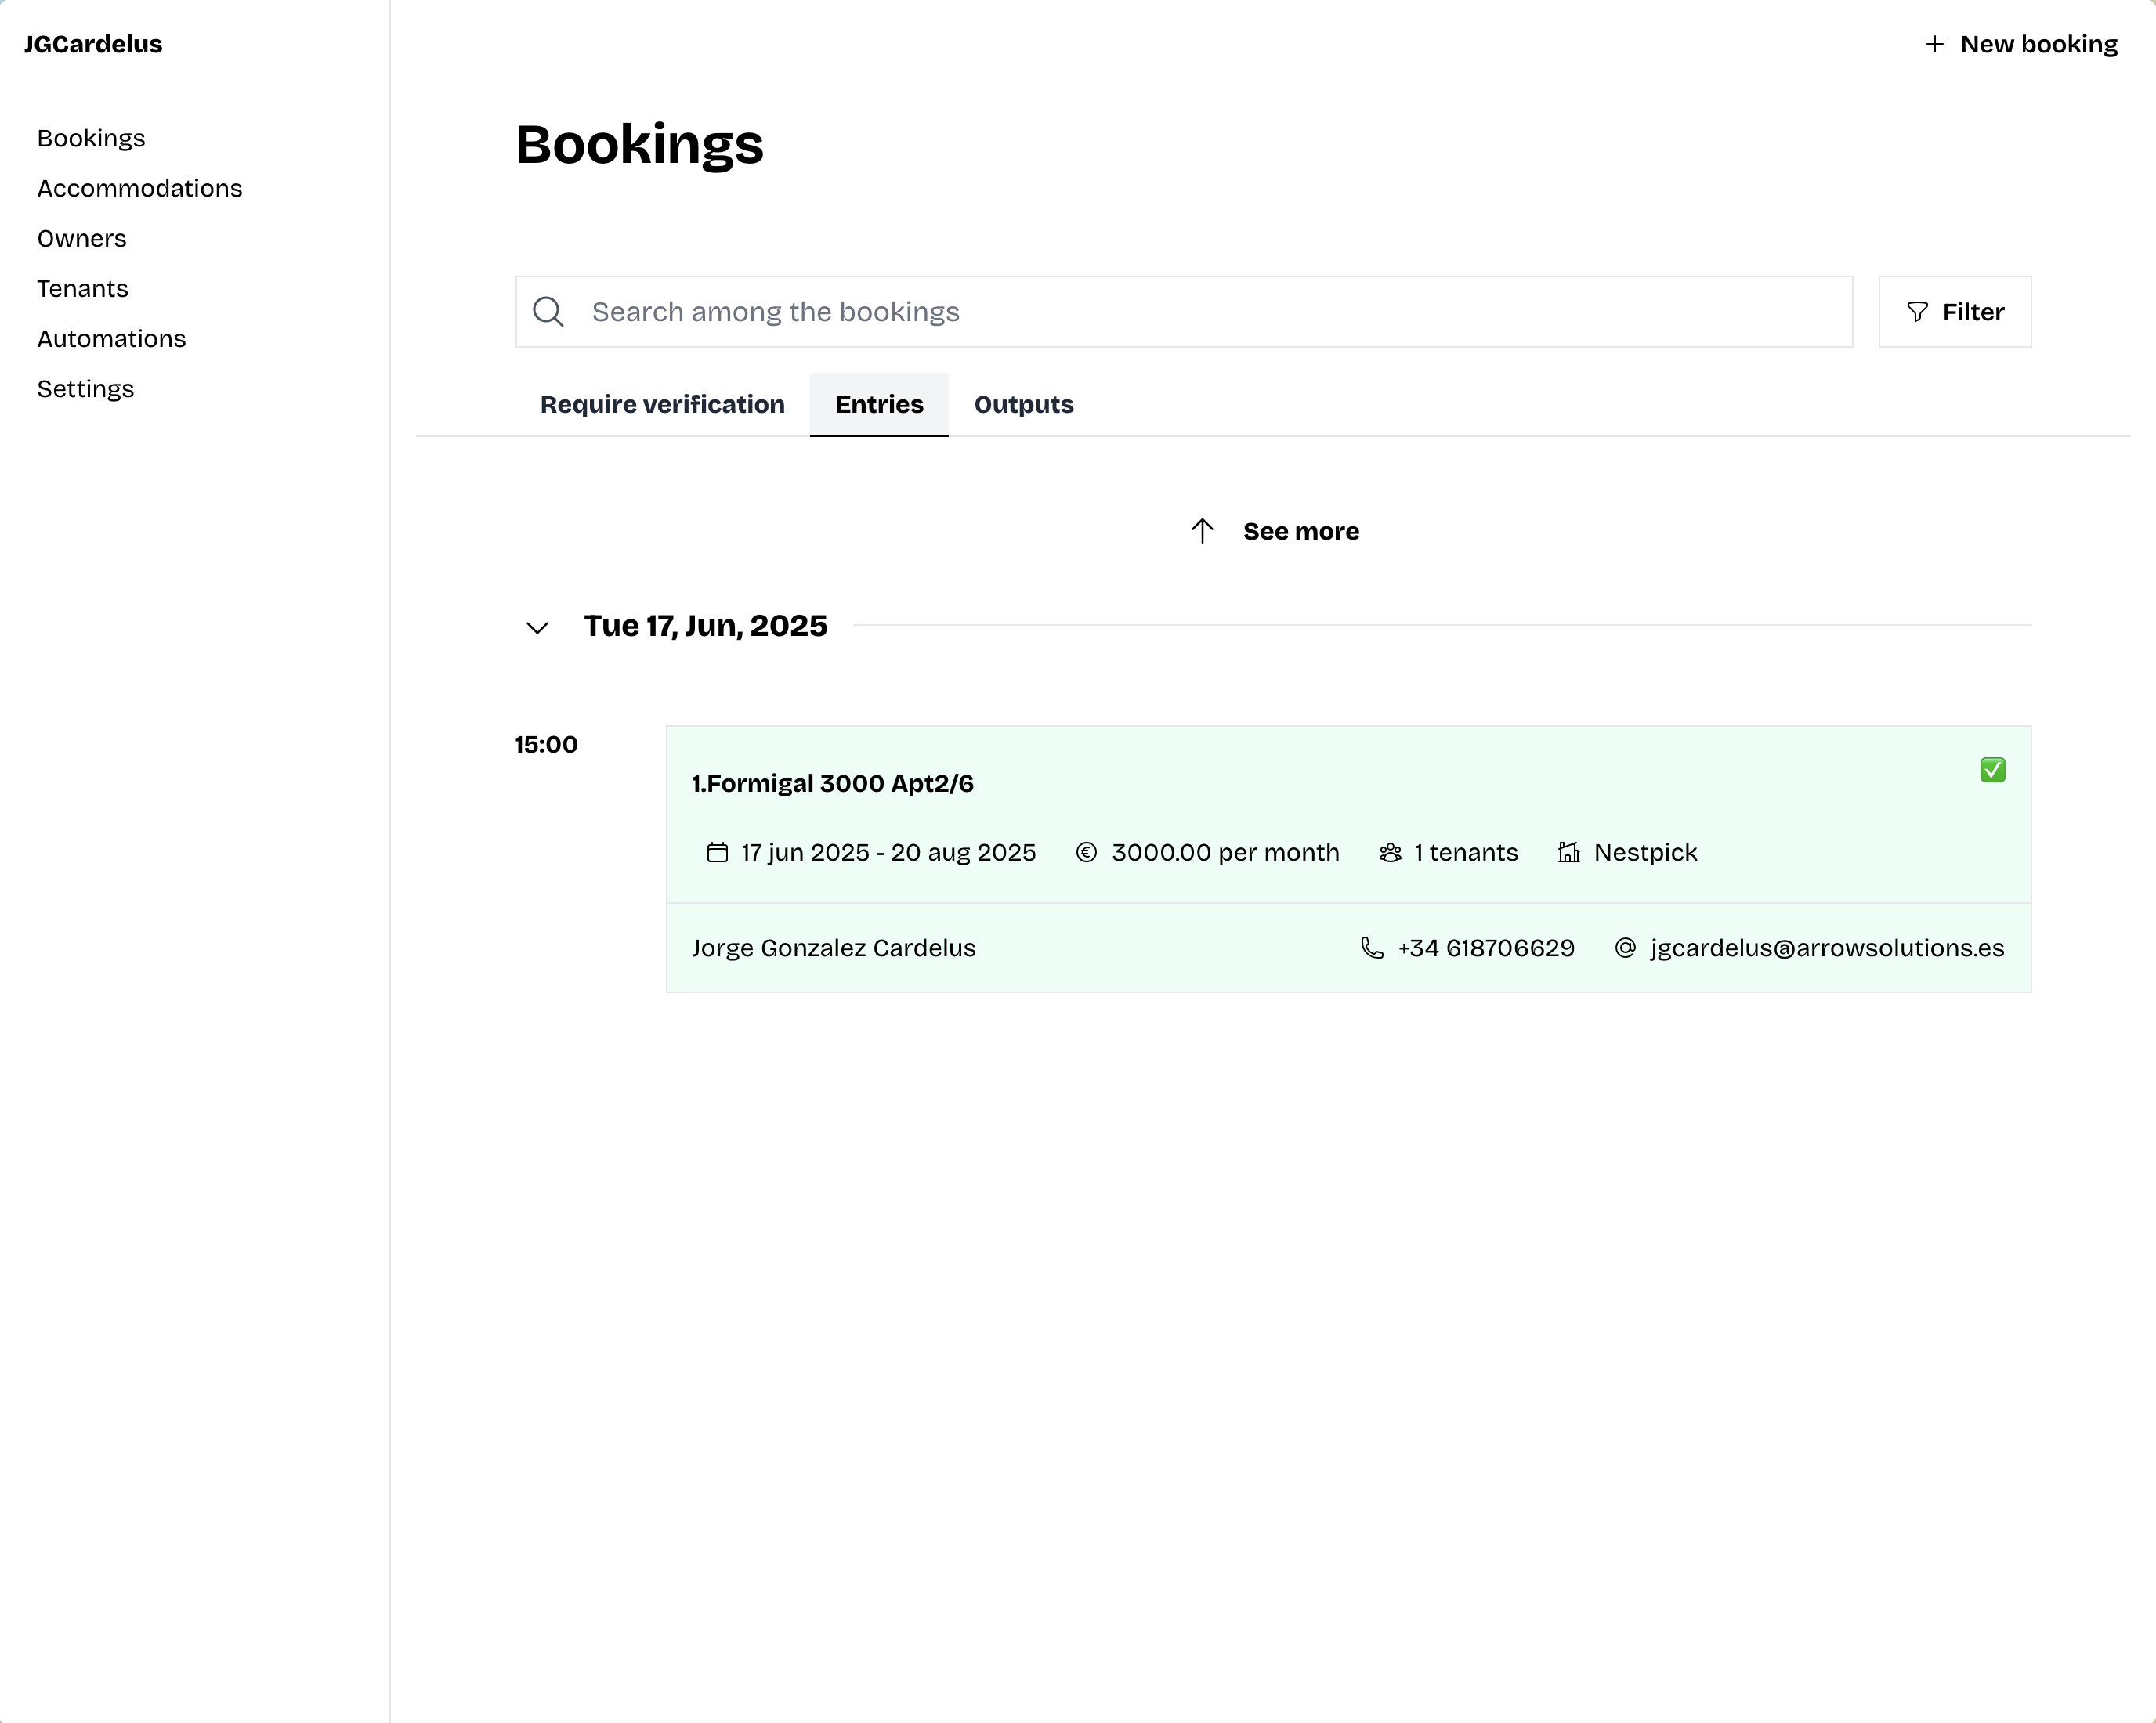The image size is (2156, 1723).
Task: Click email jgcardelus@arrowsolutions.es
Action: coord(1827,948)
